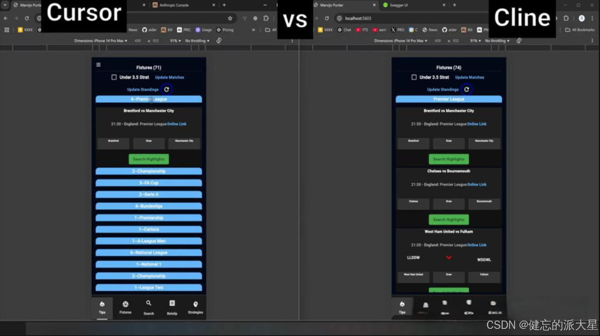This screenshot has width=600, height=336.
Task: Collapse the Premier League header, right app
Action: point(449,99)
